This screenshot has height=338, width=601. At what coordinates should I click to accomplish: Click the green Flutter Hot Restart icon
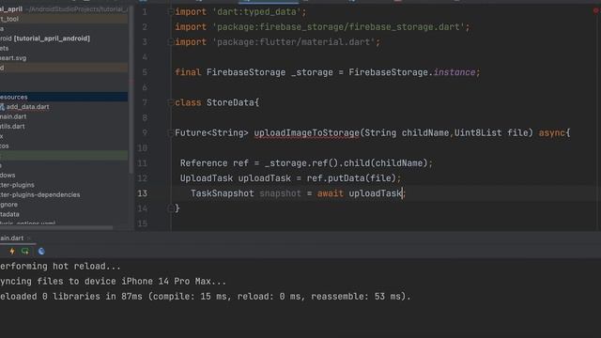click(x=25, y=252)
